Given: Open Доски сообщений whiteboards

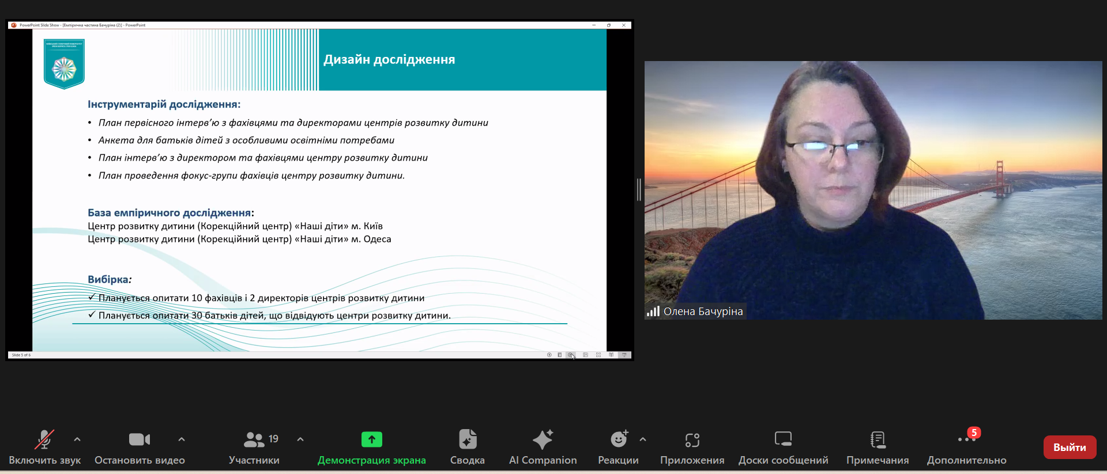Looking at the screenshot, I should [x=783, y=446].
